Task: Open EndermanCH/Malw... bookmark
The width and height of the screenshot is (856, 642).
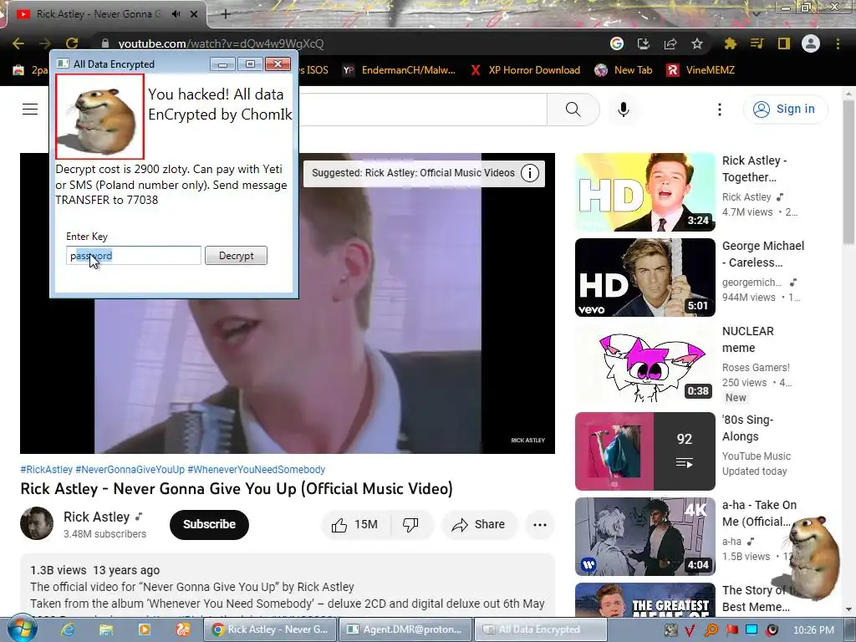Action: [400, 70]
